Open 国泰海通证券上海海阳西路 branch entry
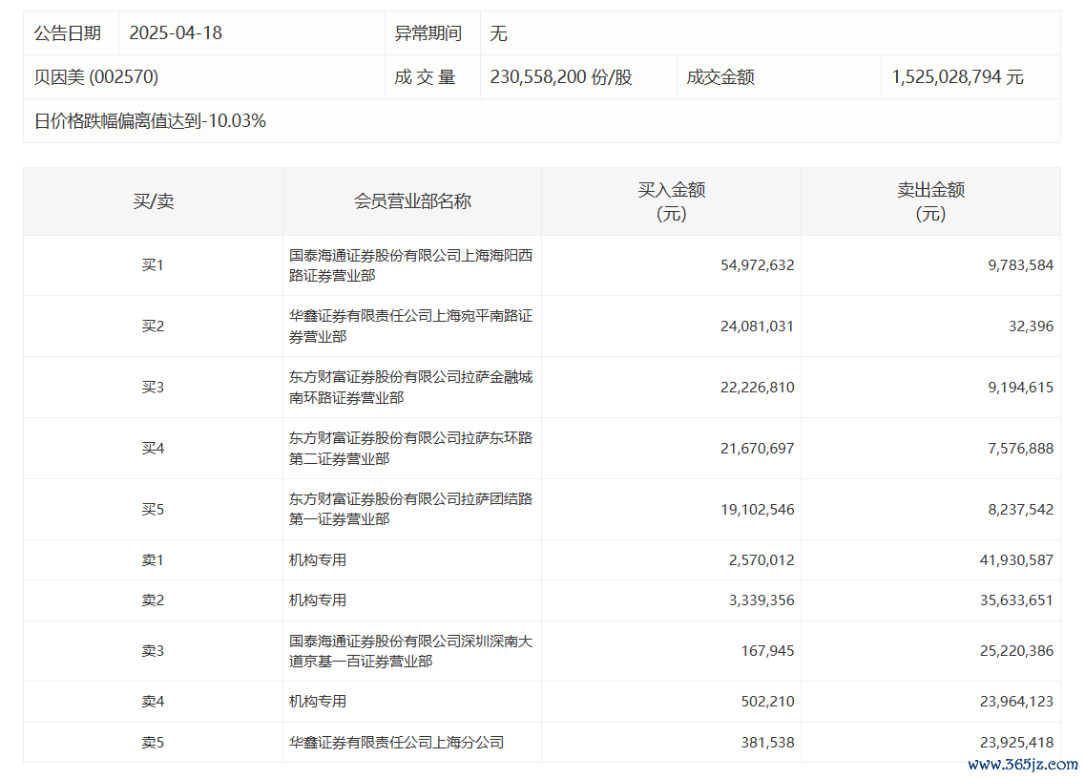Viewport: 1085px width, 779px height. click(x=410, y=265)
